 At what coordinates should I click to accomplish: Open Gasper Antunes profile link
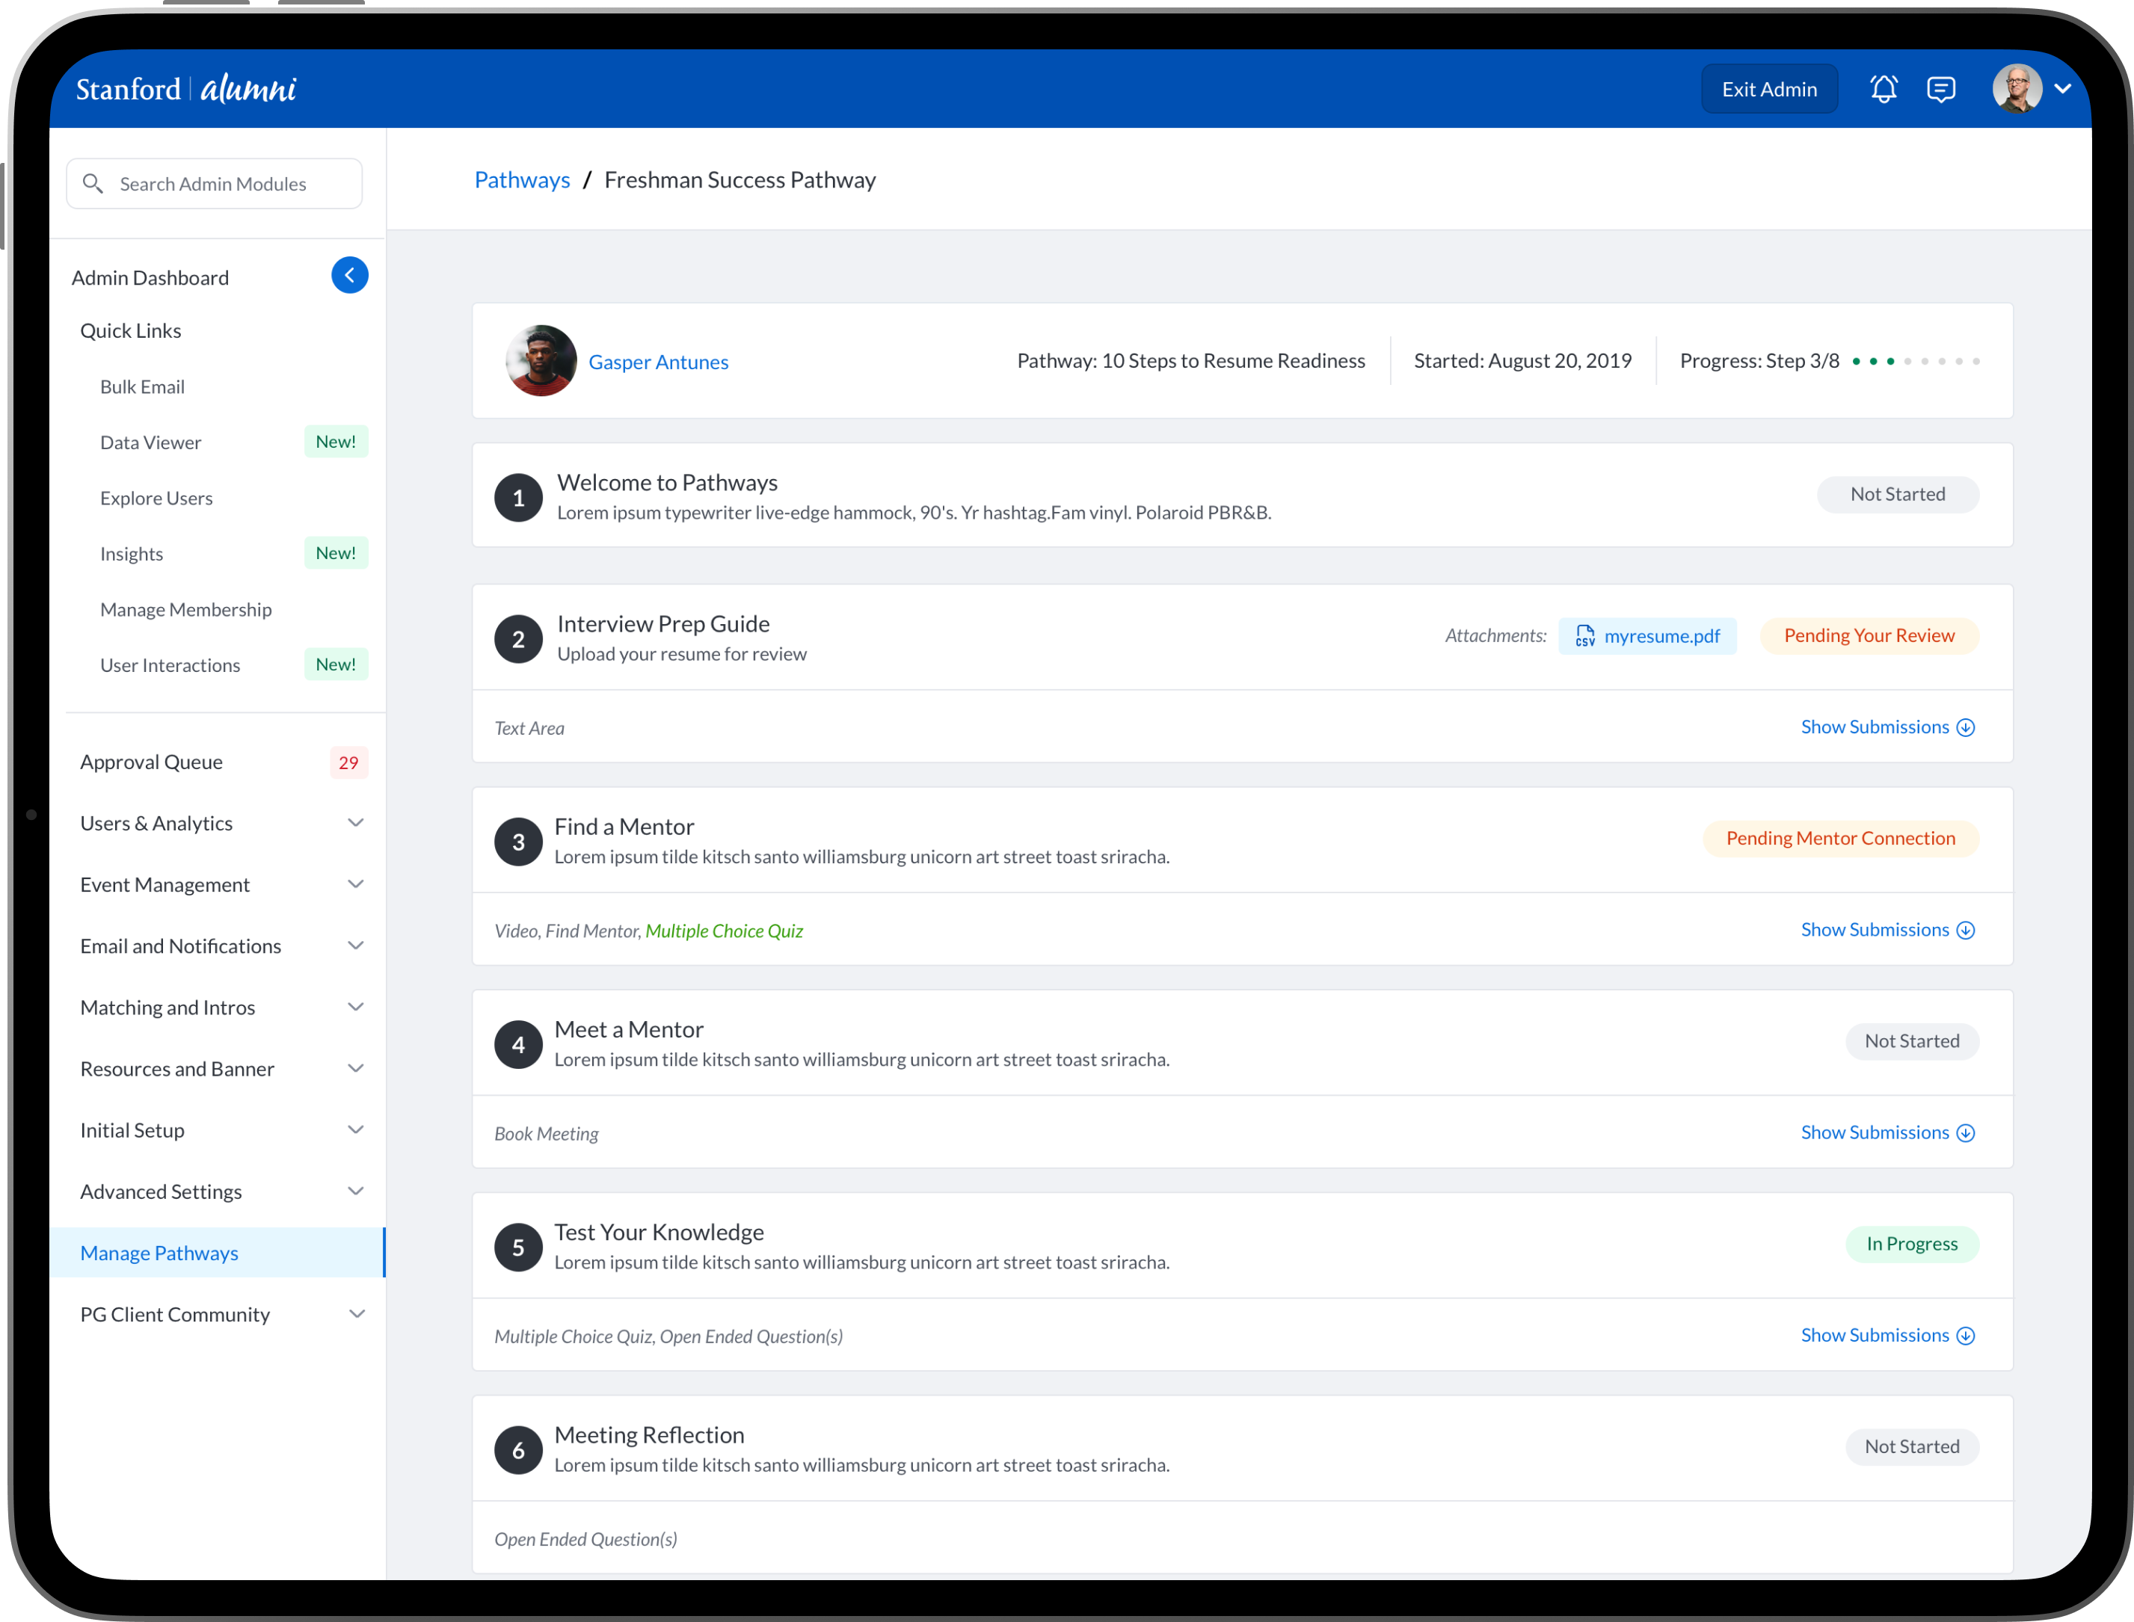coord(659,362)
